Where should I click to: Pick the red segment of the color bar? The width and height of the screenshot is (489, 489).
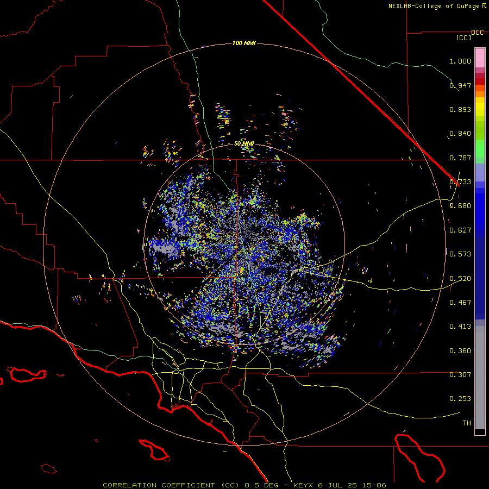tap(480, 81)
